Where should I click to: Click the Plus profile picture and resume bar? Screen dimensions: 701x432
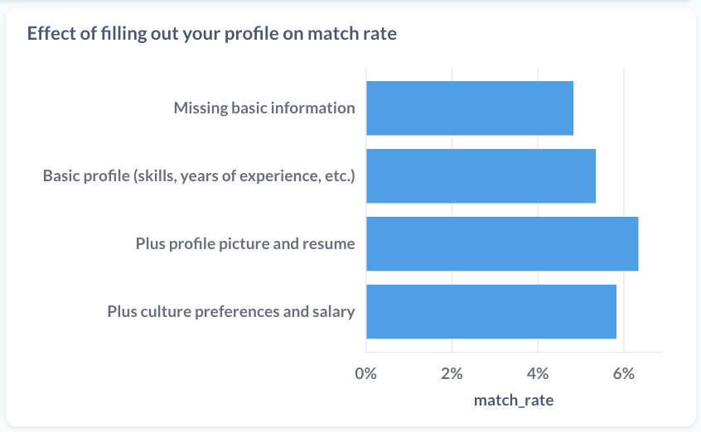502,244
